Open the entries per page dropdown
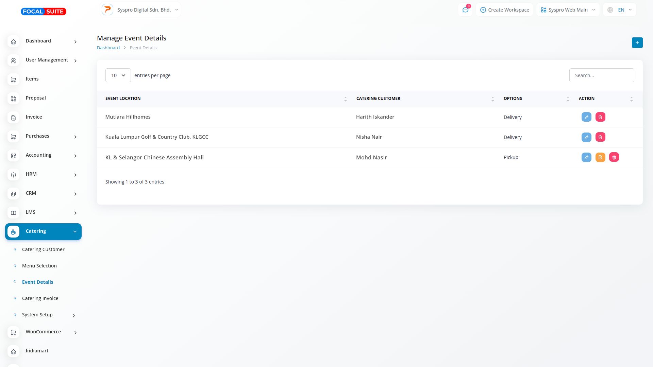The width and height of the screenshot is (653, 367). pos(118,75)
